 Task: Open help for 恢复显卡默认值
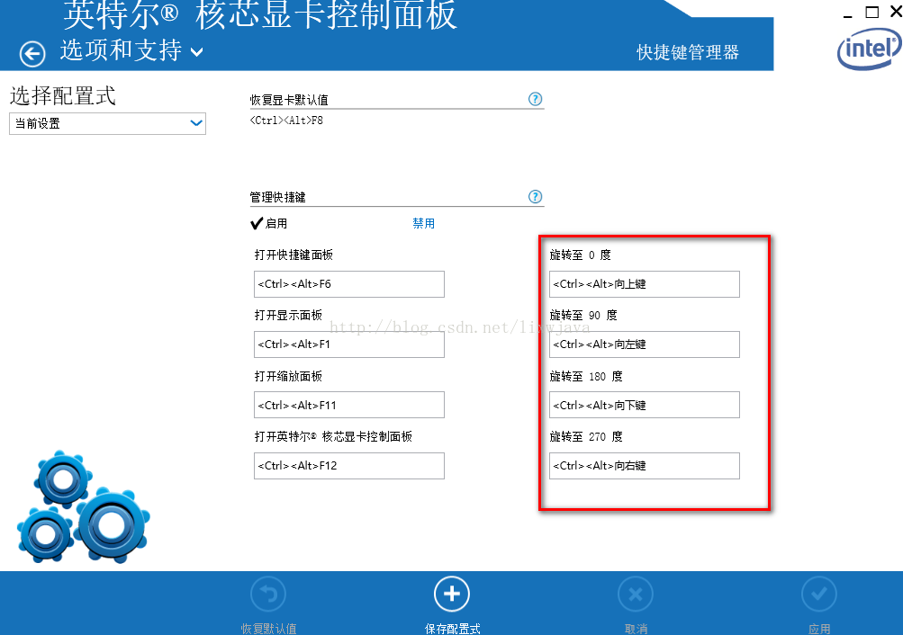click(x=535, y=99)
